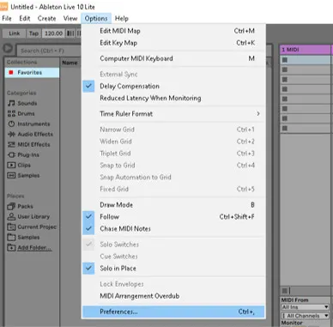Click eighth clip slot stop button
Image resolution: width=333 pixels, height=327 pixels.
[285, 128]
